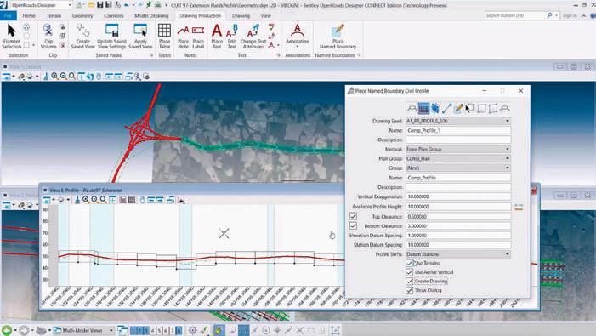This screenshot has height=336, width=596.
Task: Click the Vertical Exaggeration input field
Action: click(458, 196)
